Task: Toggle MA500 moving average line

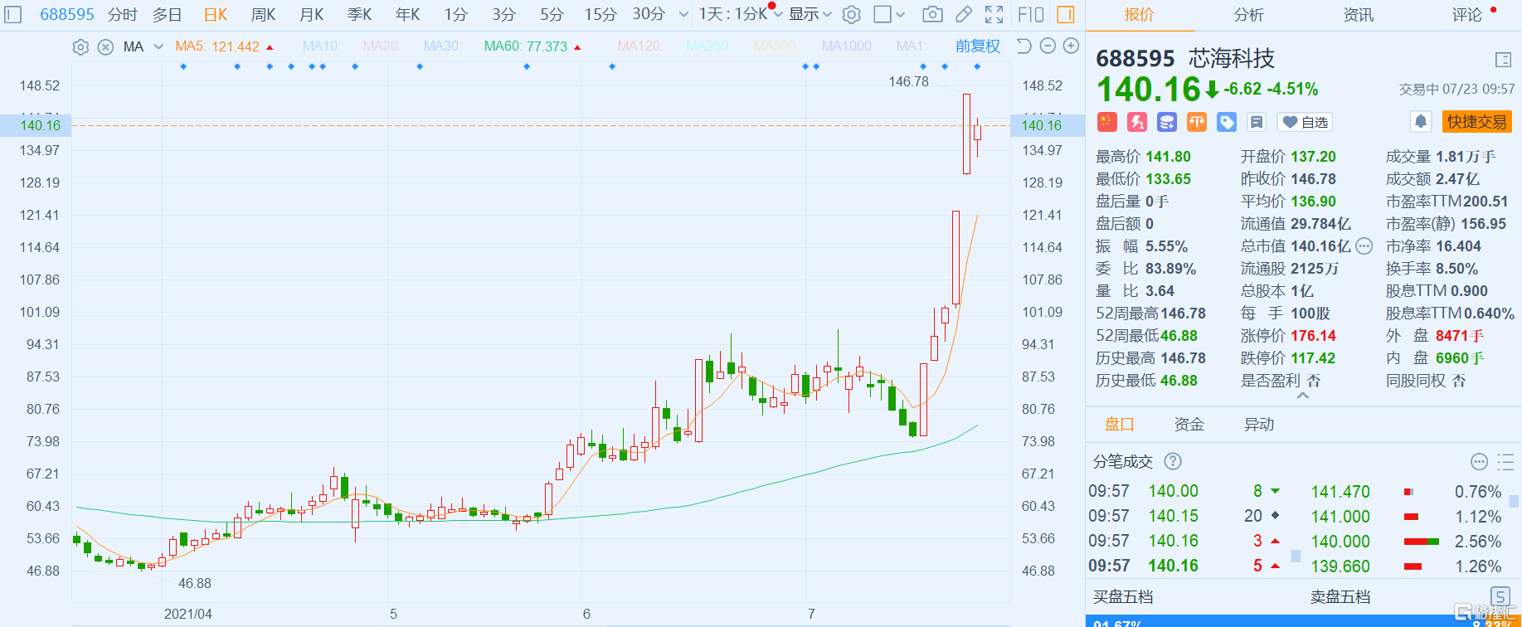Action: (x=775, y=46)
